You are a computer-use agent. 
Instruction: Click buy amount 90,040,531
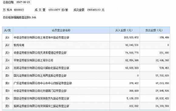(x=132, y=45)
